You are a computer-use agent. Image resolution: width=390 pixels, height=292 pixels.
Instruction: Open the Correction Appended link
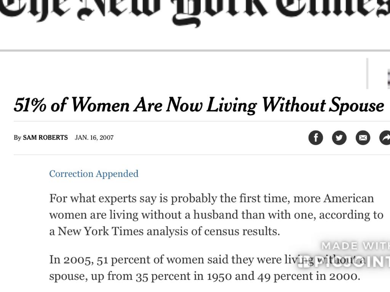pos(94,174)
